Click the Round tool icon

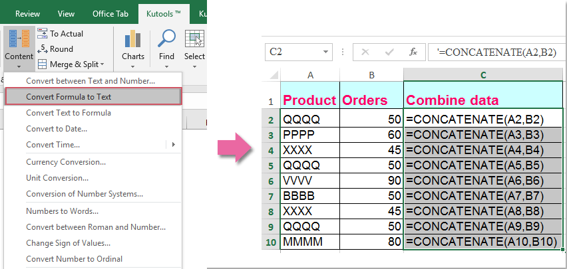click(43, 48)
